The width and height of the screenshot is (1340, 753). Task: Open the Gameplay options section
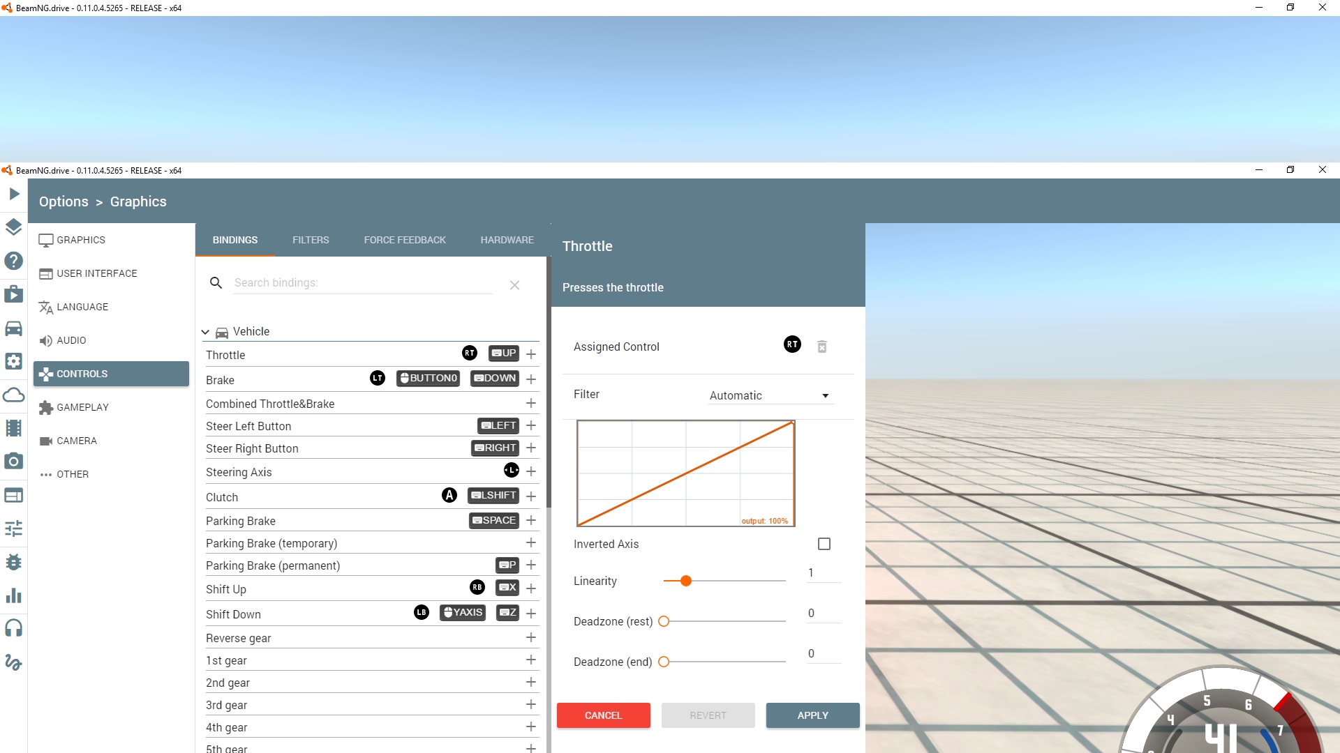tap(112, 407)
